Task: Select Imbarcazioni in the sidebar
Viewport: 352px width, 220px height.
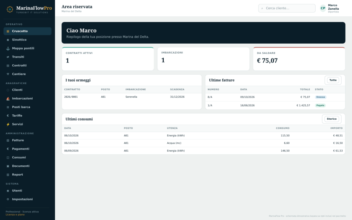Action: [27, 99]
